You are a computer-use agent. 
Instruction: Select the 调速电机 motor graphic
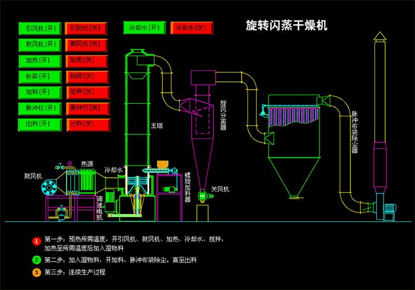pyautogui.click(x=111, y=199)
